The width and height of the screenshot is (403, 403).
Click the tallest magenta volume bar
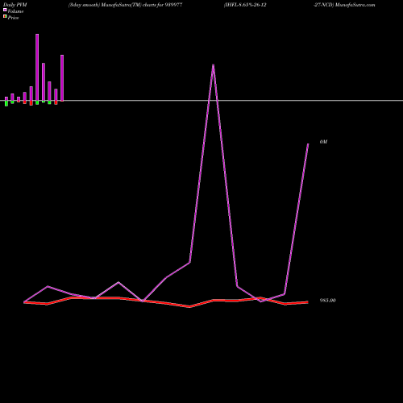[37, 68]
